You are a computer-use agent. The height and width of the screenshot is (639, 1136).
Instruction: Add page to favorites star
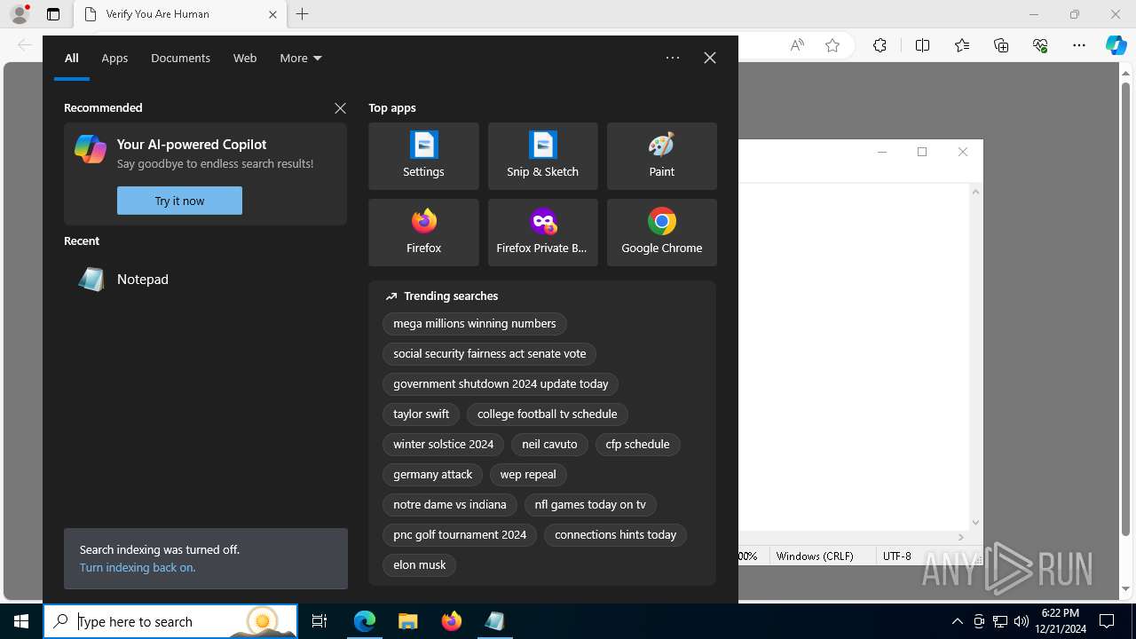(832, 45)
